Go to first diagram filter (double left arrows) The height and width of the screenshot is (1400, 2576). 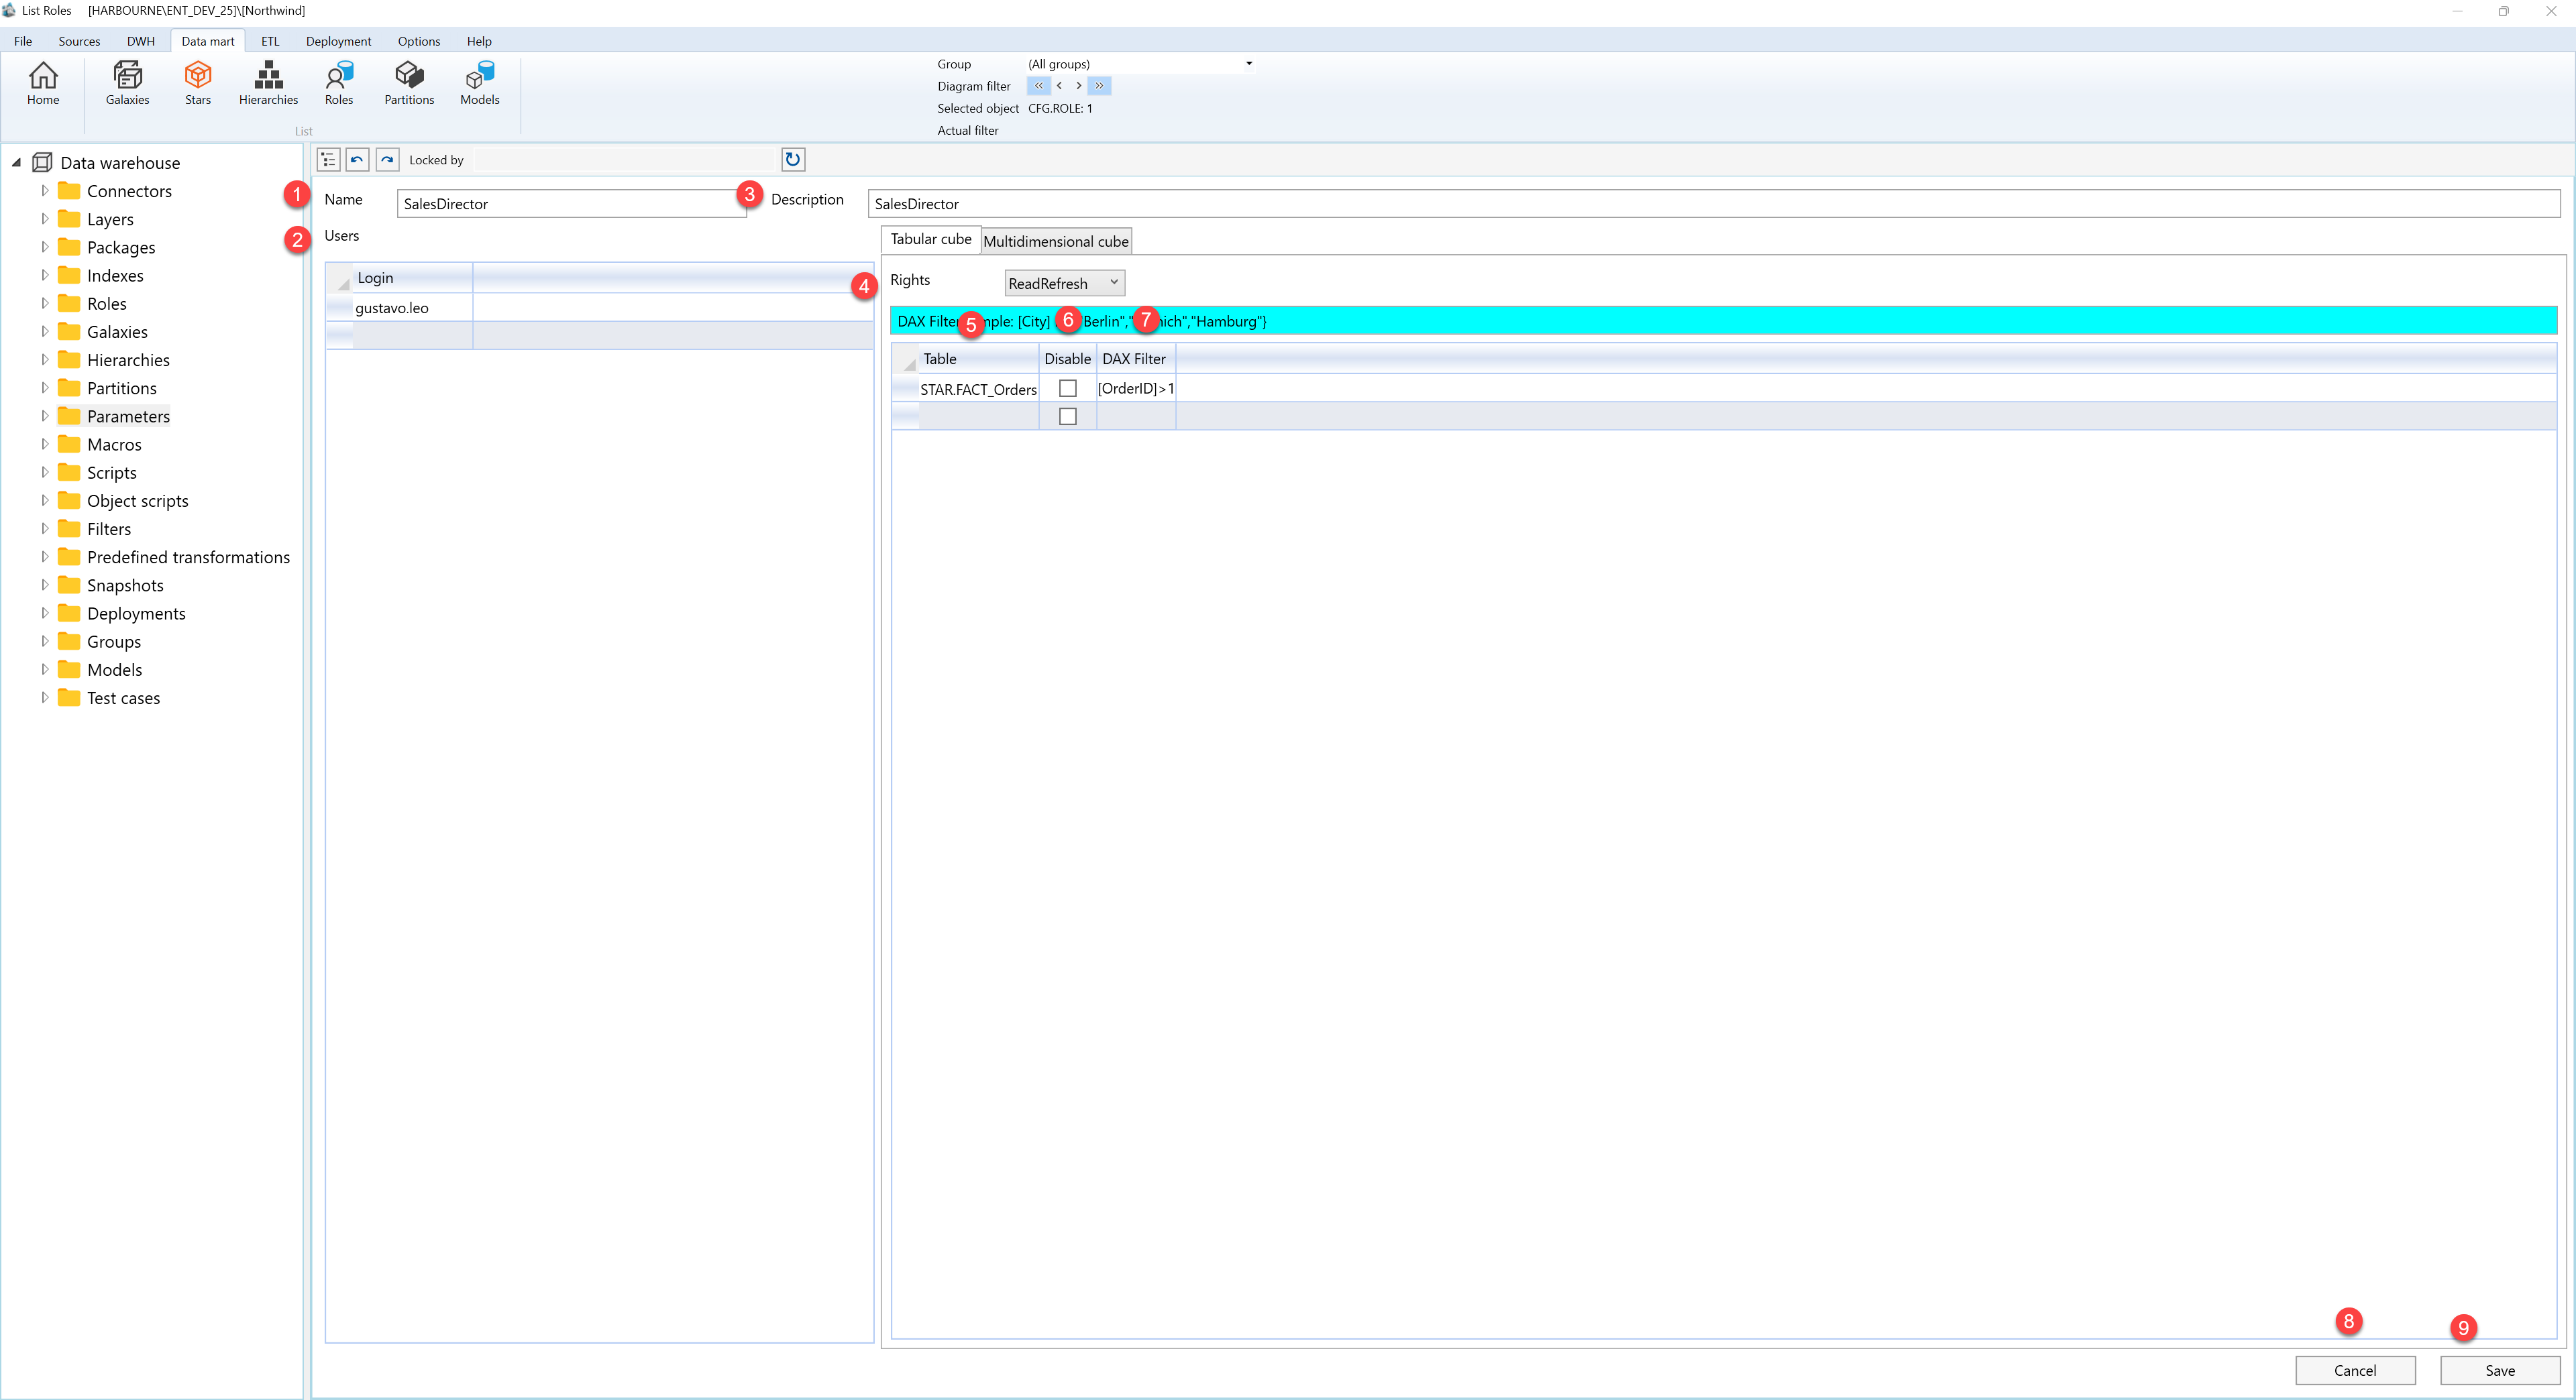point(1038,86)
